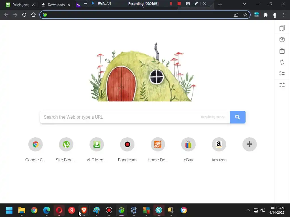The width and height of the screenshot is (290, 217).
Task: Open the Windows Start menu
Action: (9, 210)
